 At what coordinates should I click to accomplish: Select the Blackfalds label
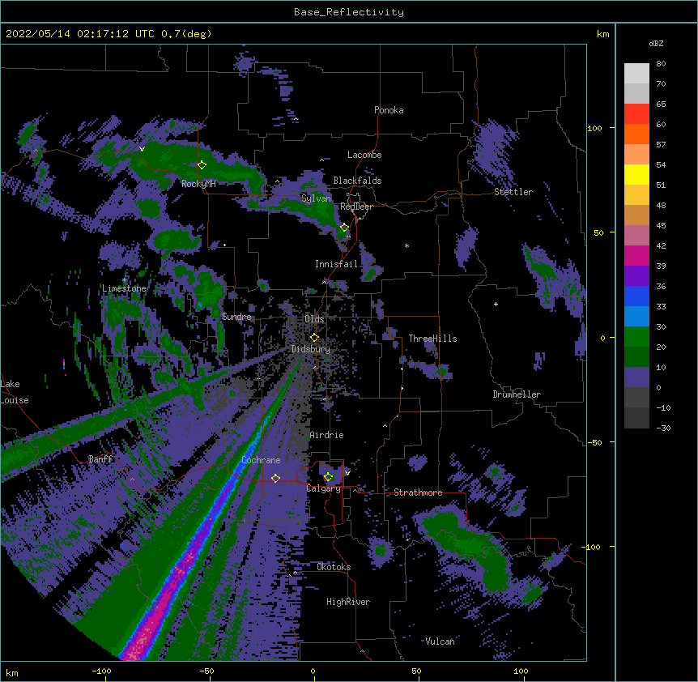[357, 181]
